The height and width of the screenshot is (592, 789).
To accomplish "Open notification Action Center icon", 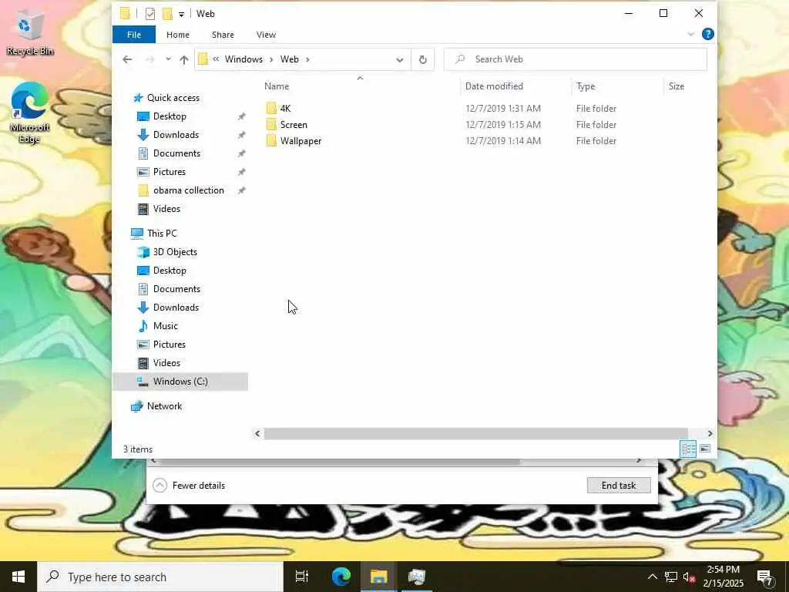I will 765,577.
